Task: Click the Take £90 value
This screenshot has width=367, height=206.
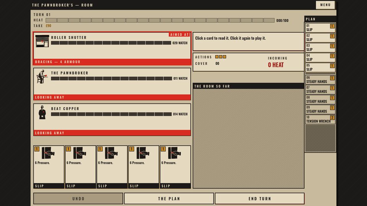Action: [49, 26]
